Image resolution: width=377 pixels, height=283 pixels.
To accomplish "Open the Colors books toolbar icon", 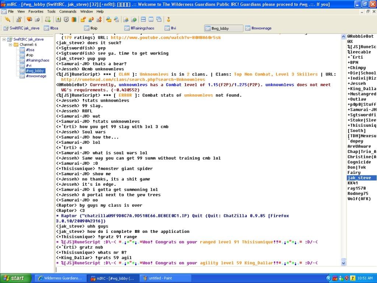I will click(x=74, y=20).
